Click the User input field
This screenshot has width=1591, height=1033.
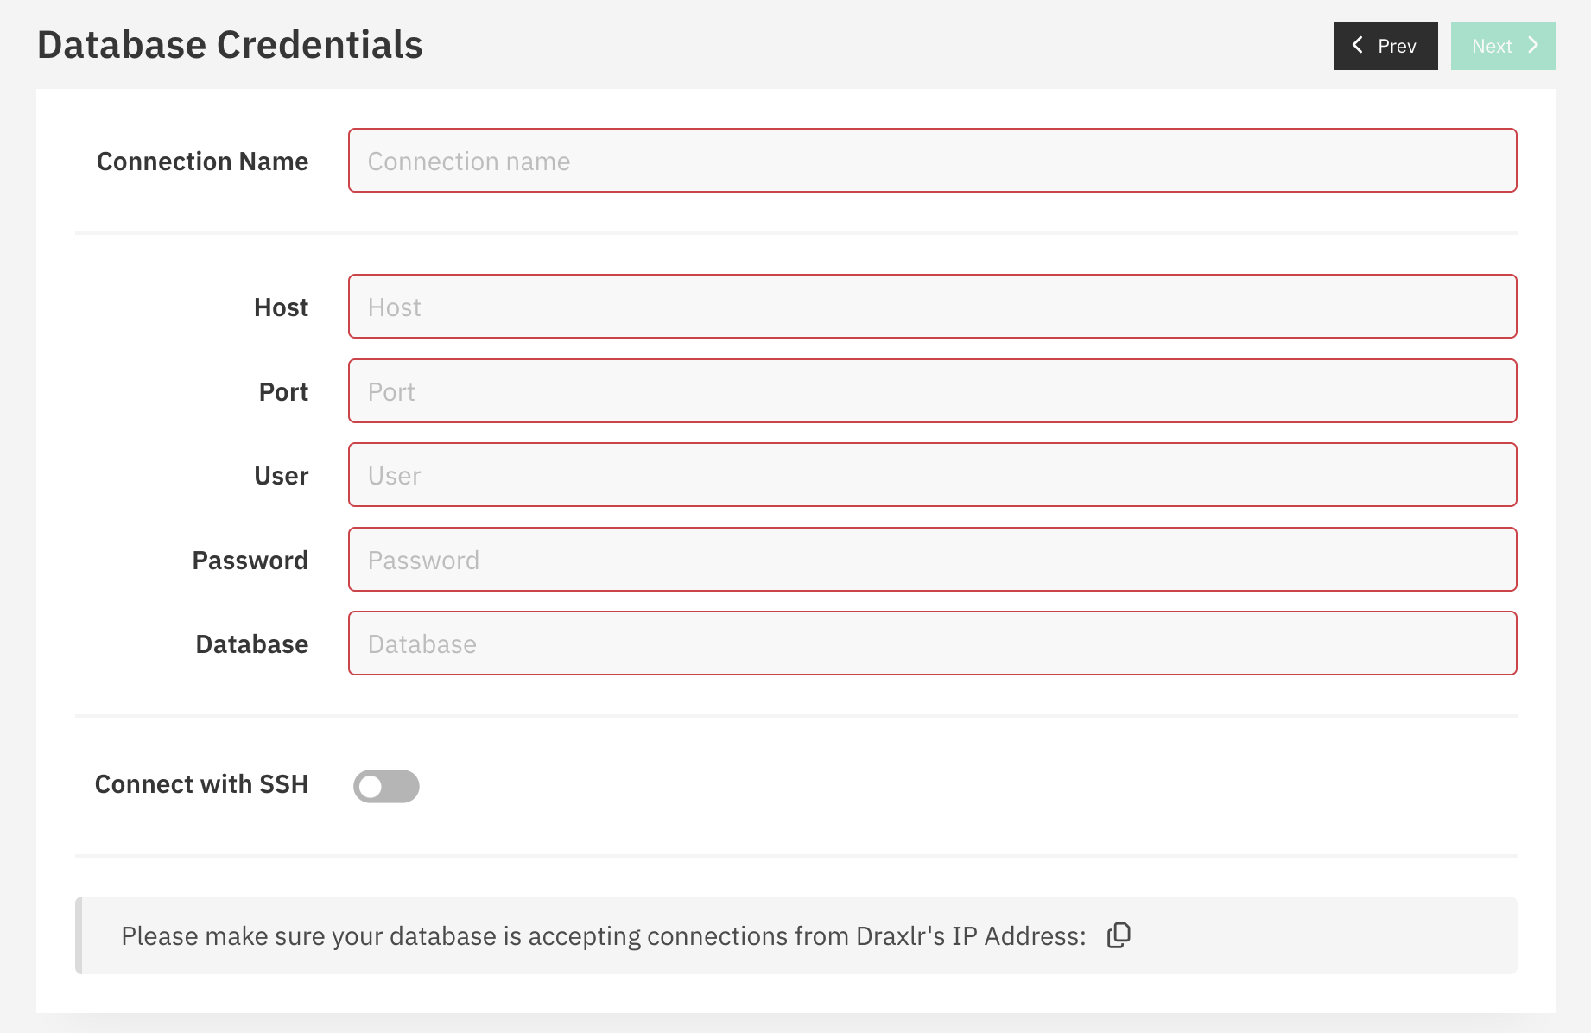(932, 475)
